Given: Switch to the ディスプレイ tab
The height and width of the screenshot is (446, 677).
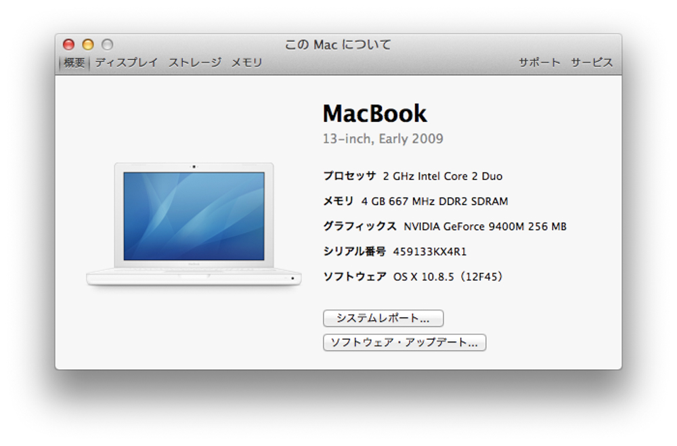Looking at the screenshot, I should point(127,63).
